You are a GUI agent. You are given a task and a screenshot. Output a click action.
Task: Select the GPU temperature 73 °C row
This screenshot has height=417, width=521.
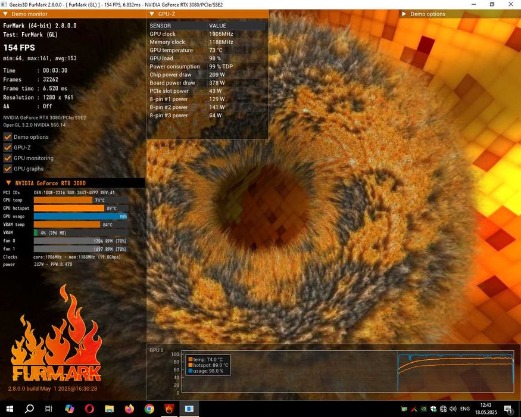(x=208, y=50)
